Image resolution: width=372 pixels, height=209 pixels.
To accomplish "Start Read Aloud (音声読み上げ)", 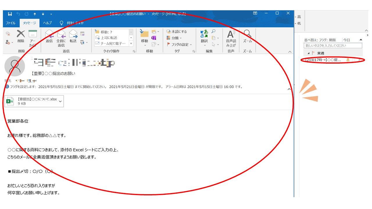I will tap(231, 35).
